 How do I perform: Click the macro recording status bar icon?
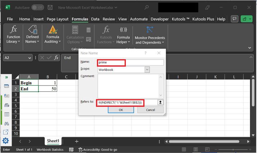click(71, 149)
